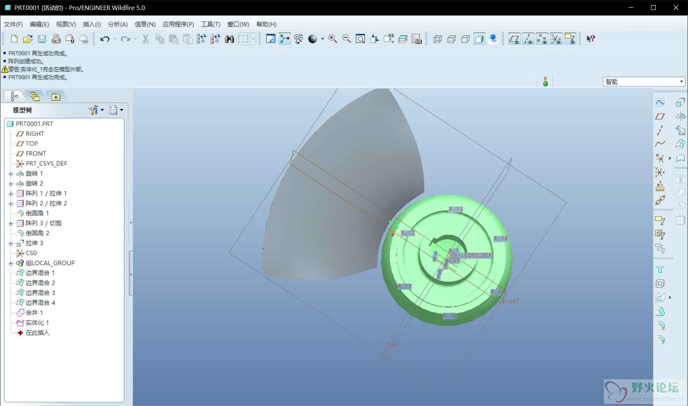Expand the 拉伸 3 feature node
688x406 pixels.
[x=11, y=243]
